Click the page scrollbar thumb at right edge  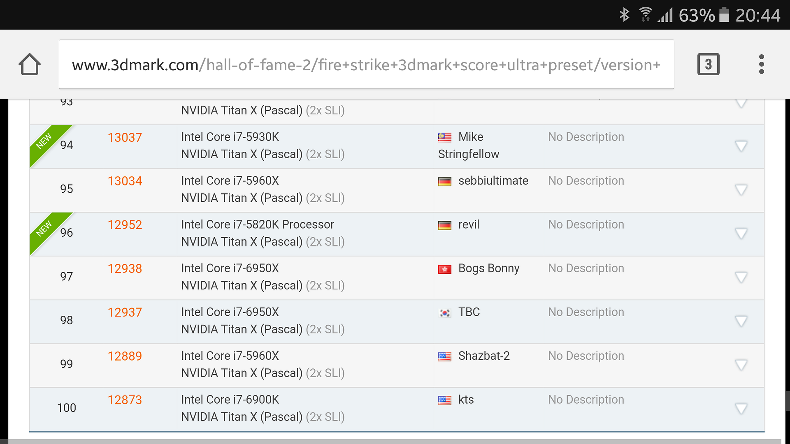tap(787, 401)
